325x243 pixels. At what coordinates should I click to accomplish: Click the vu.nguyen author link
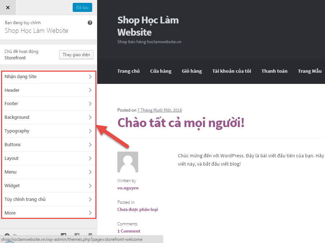click(x=128, y=188)
